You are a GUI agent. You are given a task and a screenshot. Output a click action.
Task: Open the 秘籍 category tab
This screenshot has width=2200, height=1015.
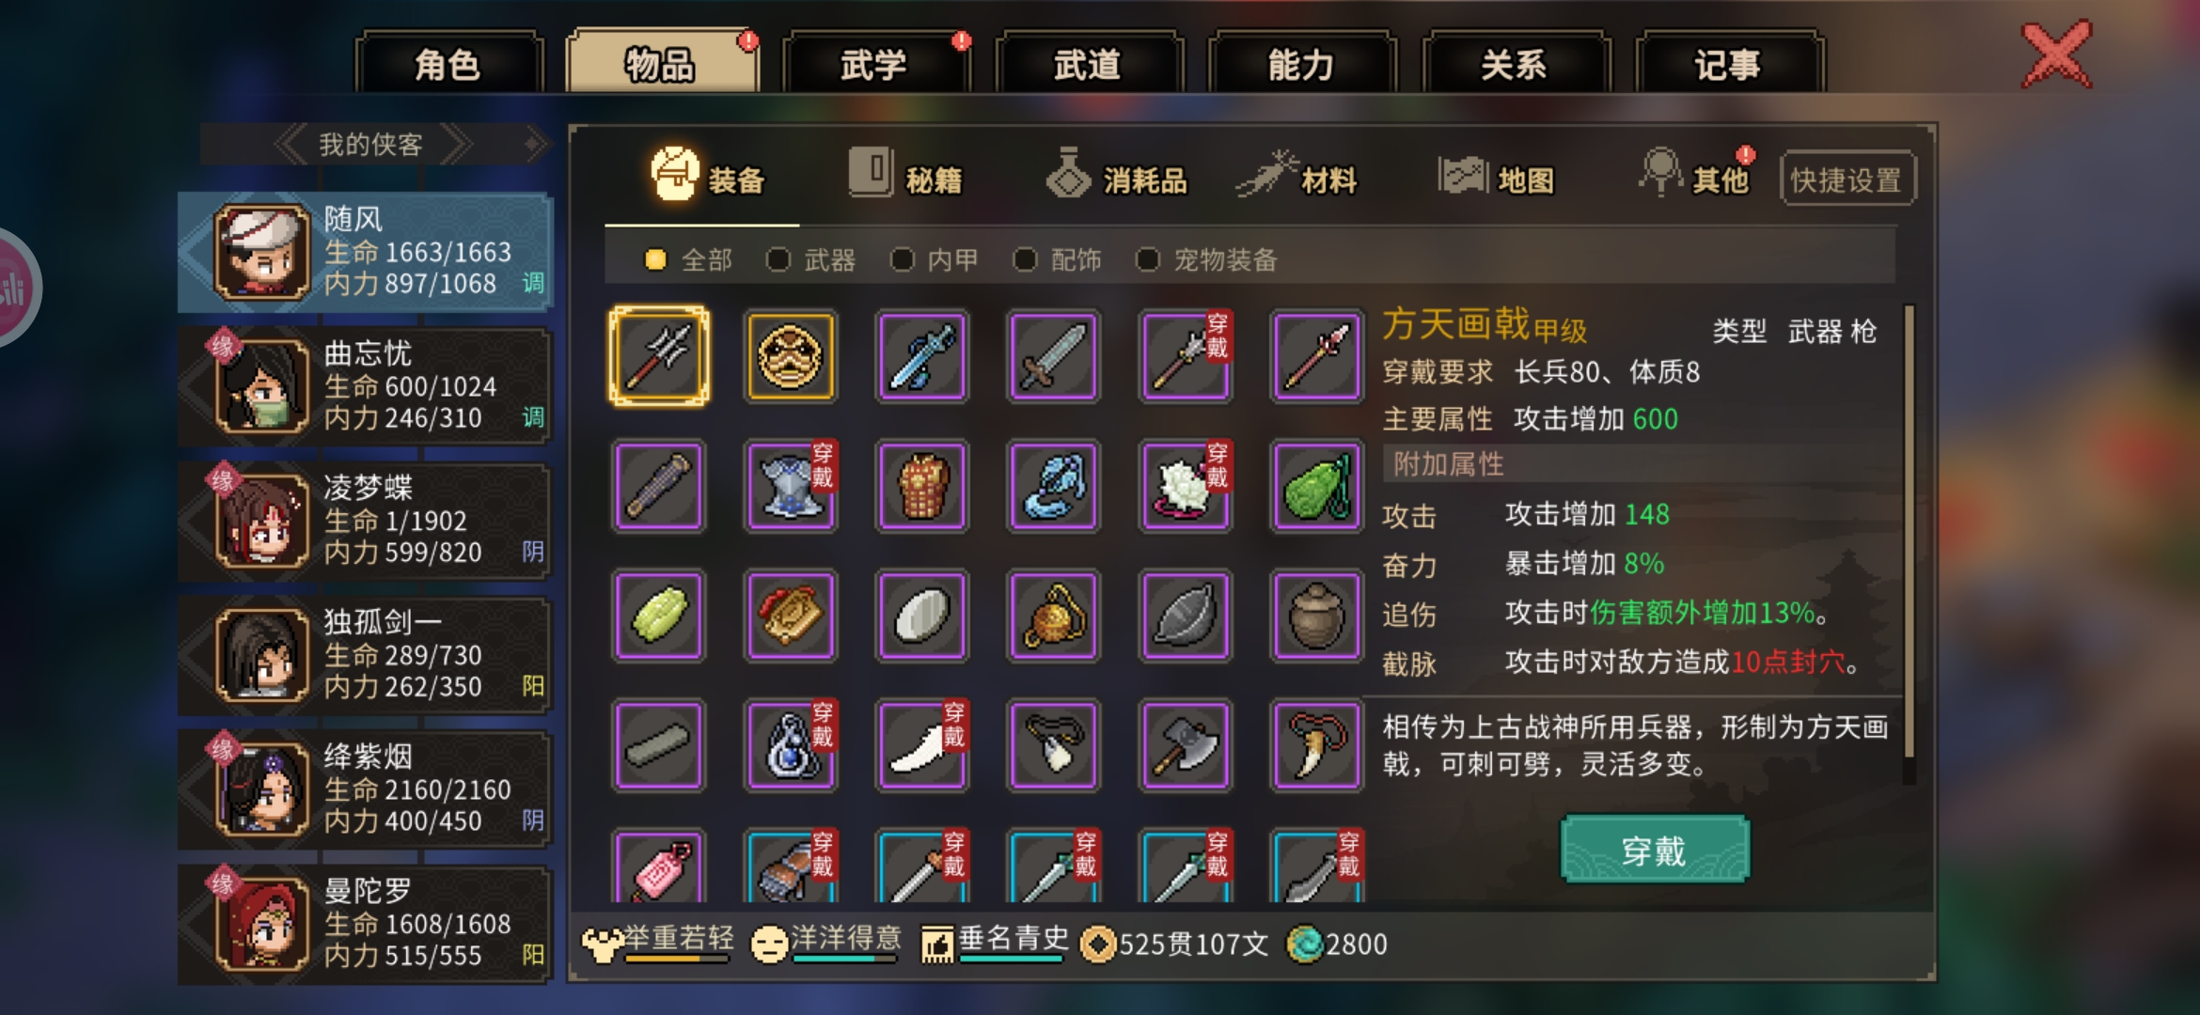(x=905, y=177)
